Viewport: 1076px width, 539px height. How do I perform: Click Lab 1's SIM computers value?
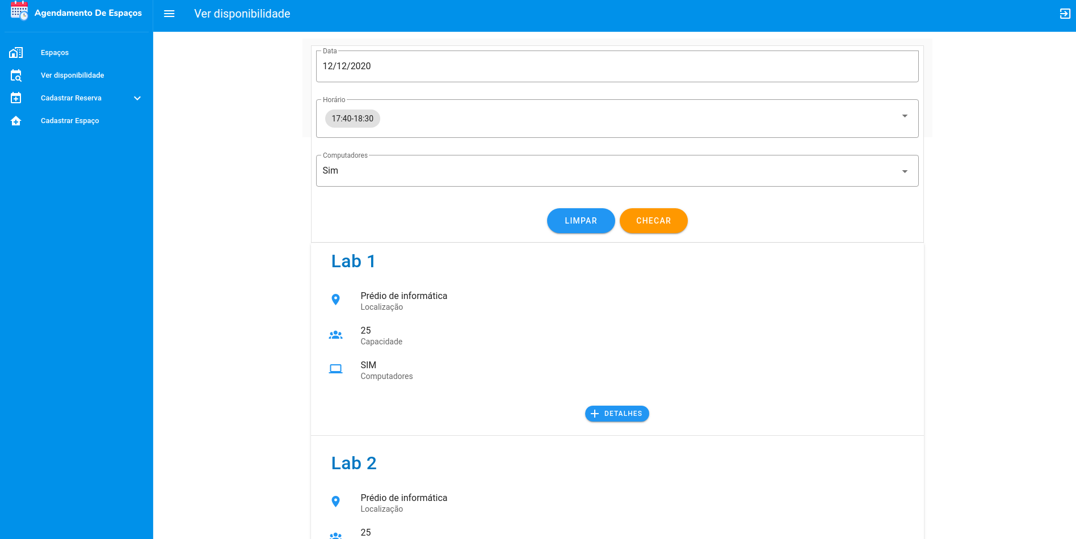(368, 365)
